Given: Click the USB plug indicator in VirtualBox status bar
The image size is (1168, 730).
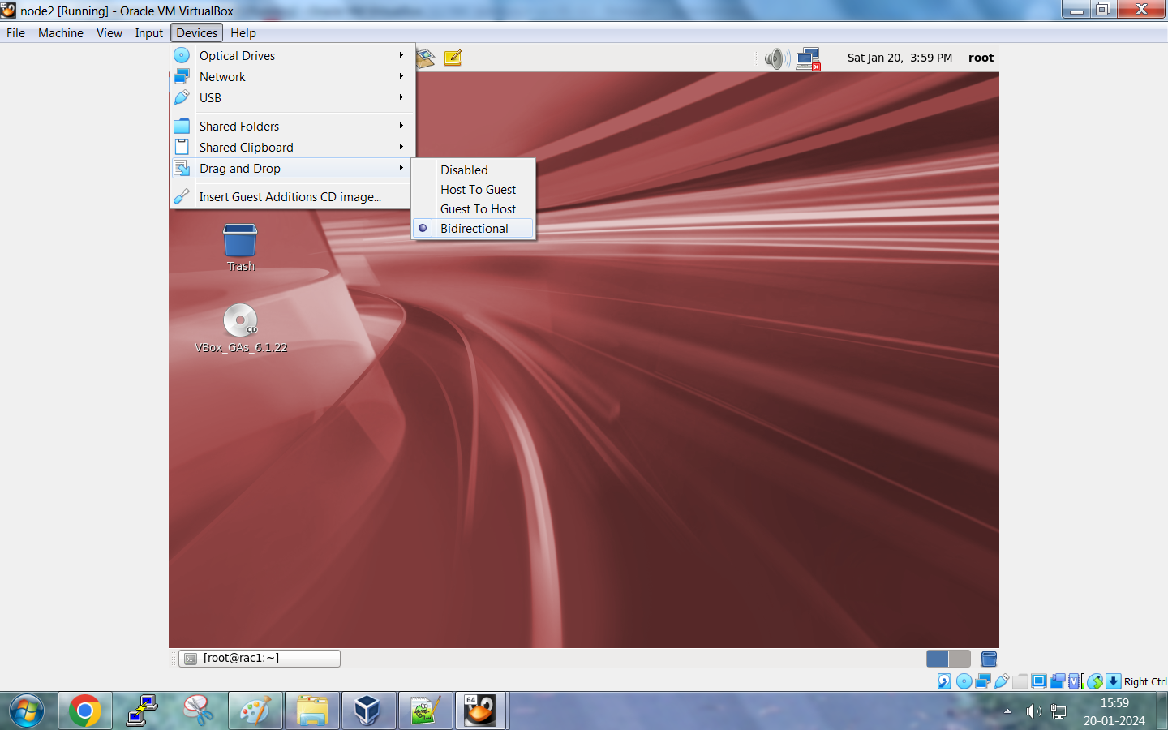Looking at the screenshot, I should tap(1002, 681).
